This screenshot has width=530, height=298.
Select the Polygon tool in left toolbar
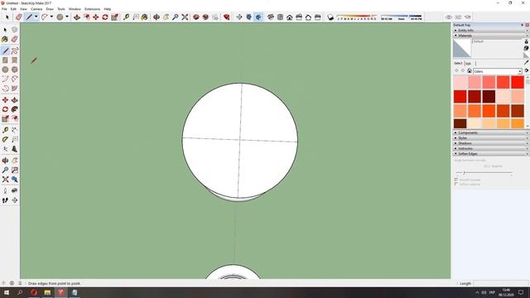coord(15,70)
